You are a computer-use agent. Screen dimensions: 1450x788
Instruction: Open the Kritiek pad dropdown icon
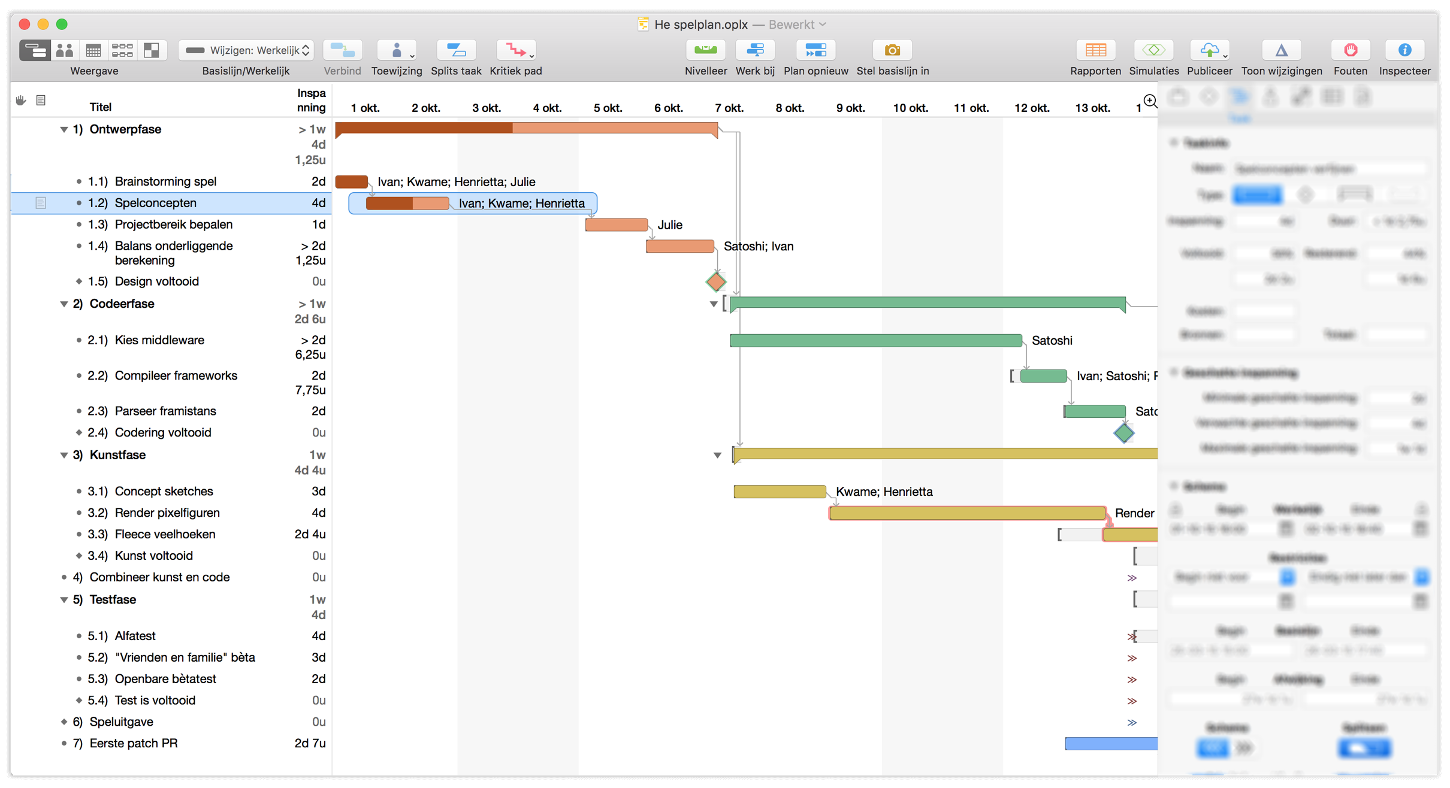(x=516, y=50)
